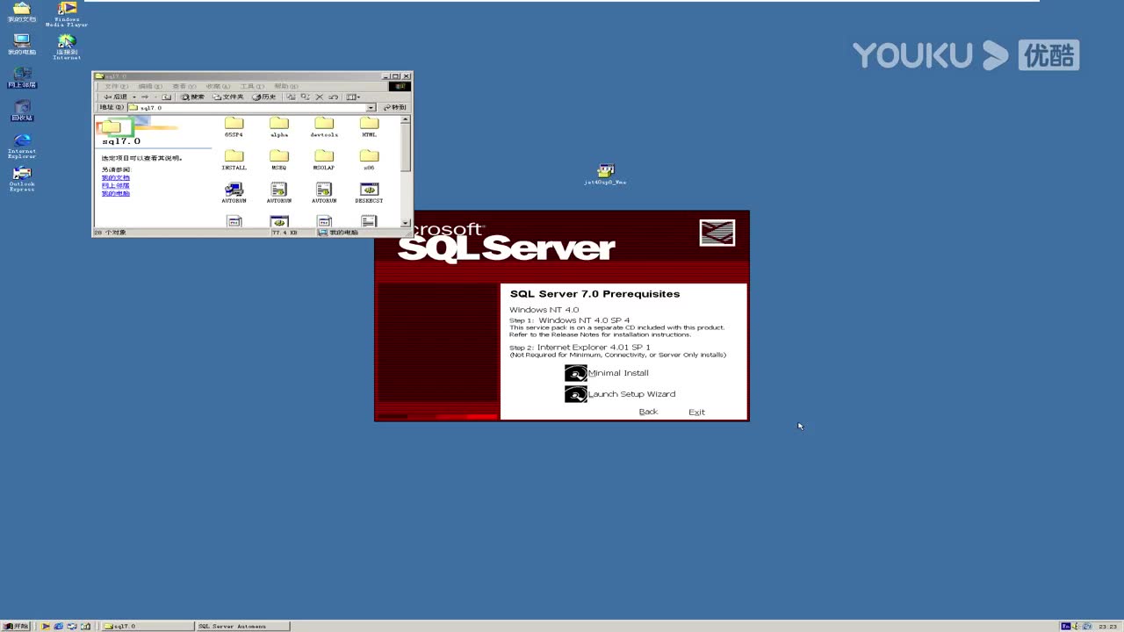Follow the My Documents (我的文档) link
This screenshot has width=1124, height=632.
(x=115, y=177)
